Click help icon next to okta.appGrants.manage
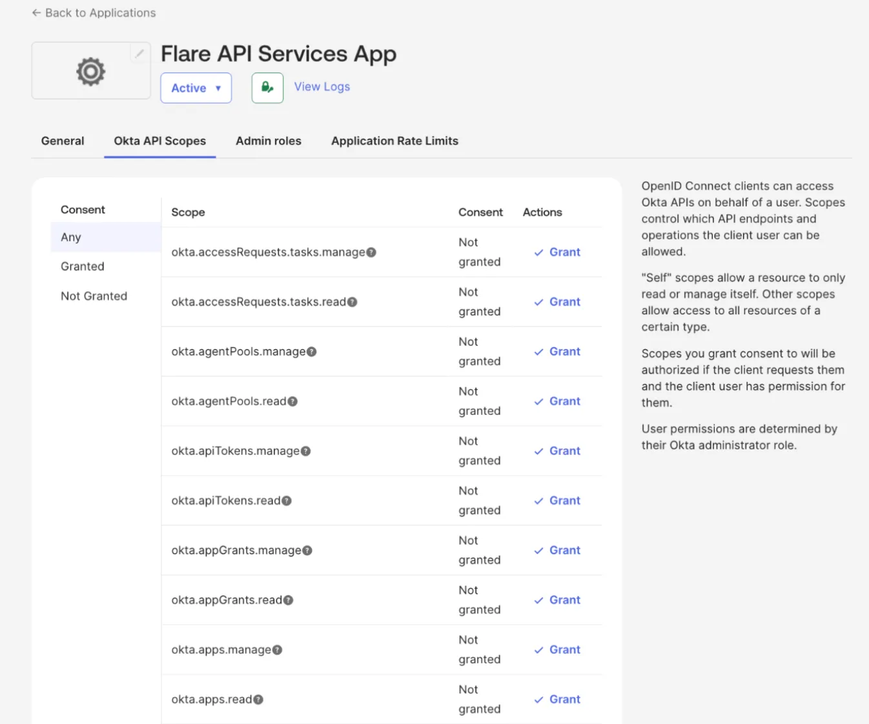 (307, 550)
